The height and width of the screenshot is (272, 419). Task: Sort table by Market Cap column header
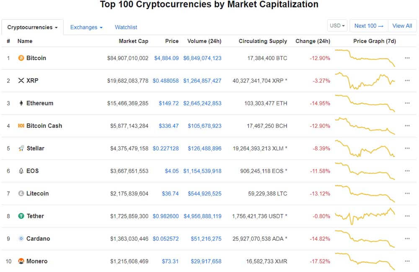coord(133,41)
